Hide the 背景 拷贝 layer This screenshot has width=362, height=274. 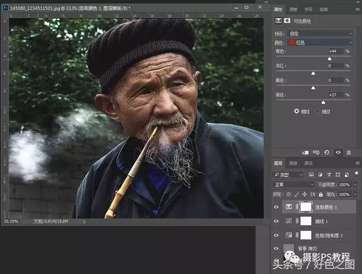click(276, 249)
